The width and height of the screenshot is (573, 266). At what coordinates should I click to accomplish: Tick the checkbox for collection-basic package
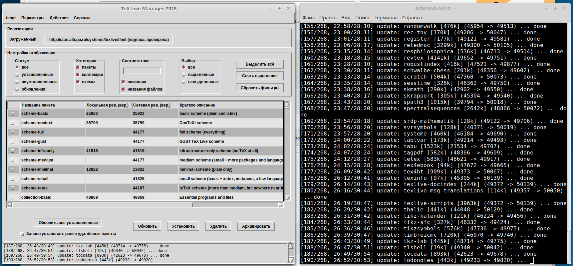(13, 197)
